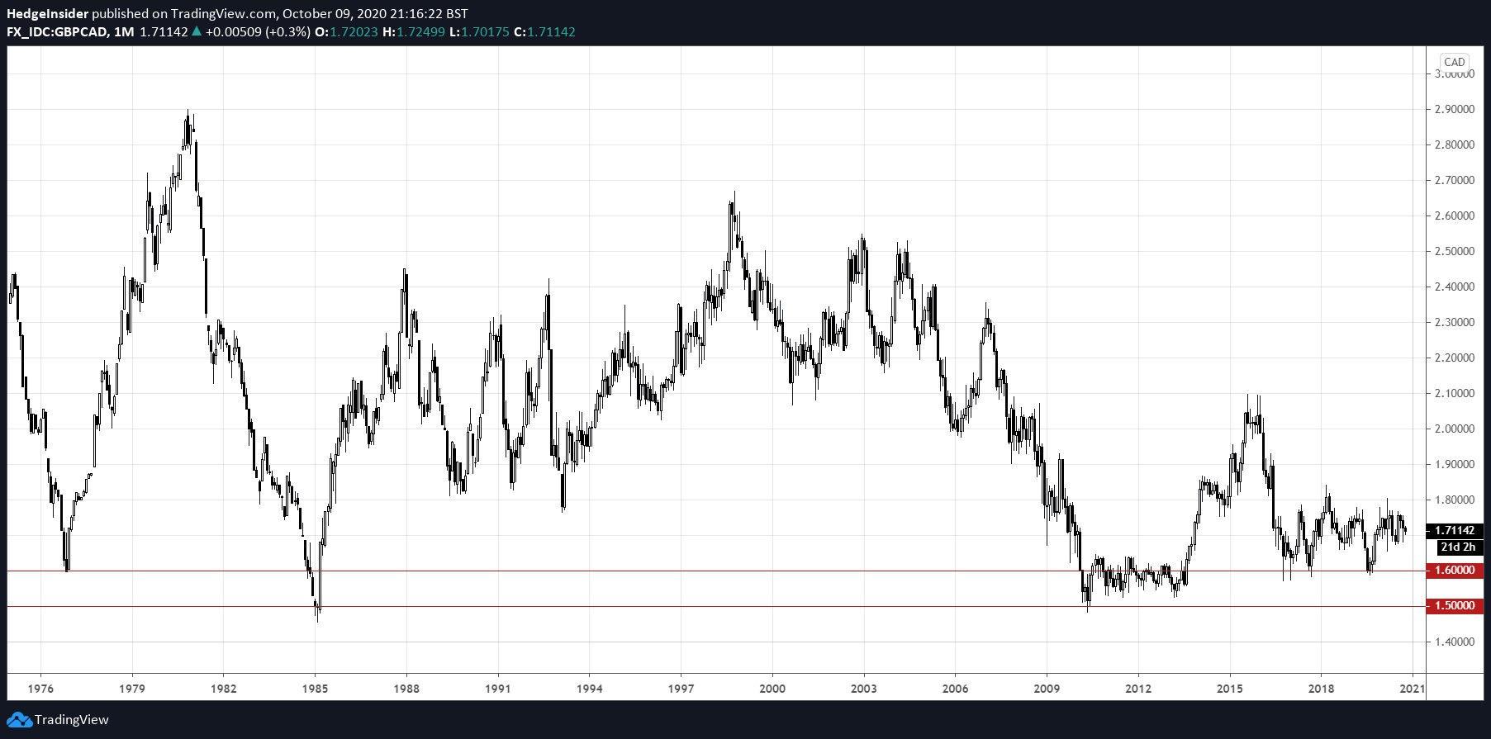Click the red 1.60000 price level tag

click(1455, 570)
